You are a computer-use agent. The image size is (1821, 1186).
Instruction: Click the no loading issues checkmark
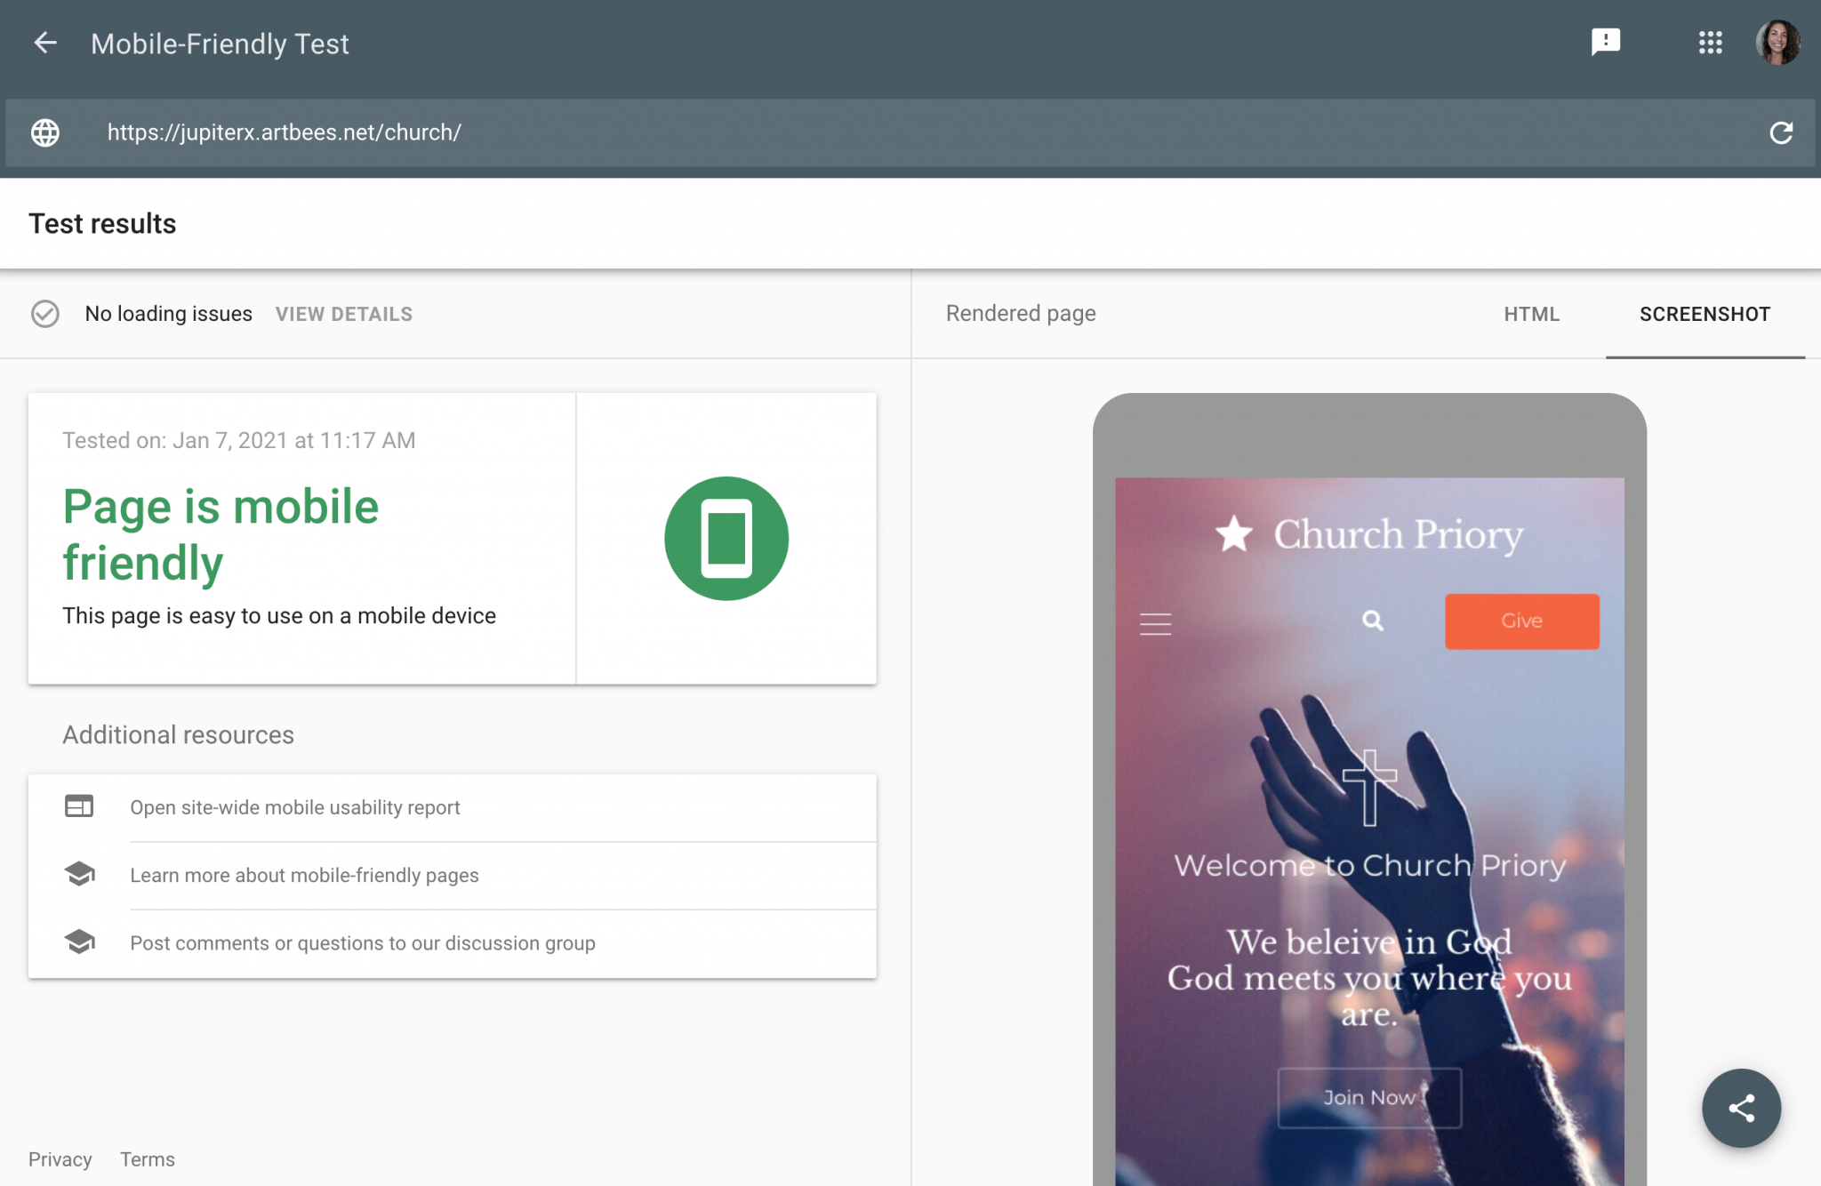click(45, 314)
